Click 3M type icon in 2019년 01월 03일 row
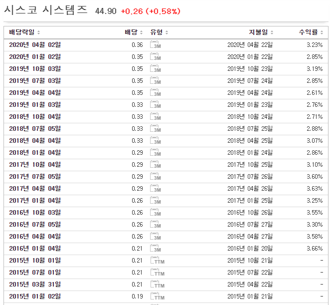331x305 pixels. (x=156, y=105)
